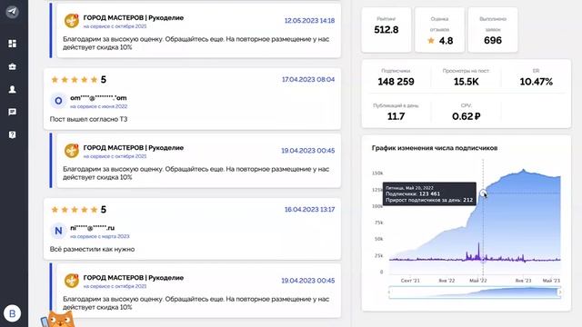Click the '0.62 ₽' CPV value
Screen dimensions: 582x327
click(x=467, y=116)
